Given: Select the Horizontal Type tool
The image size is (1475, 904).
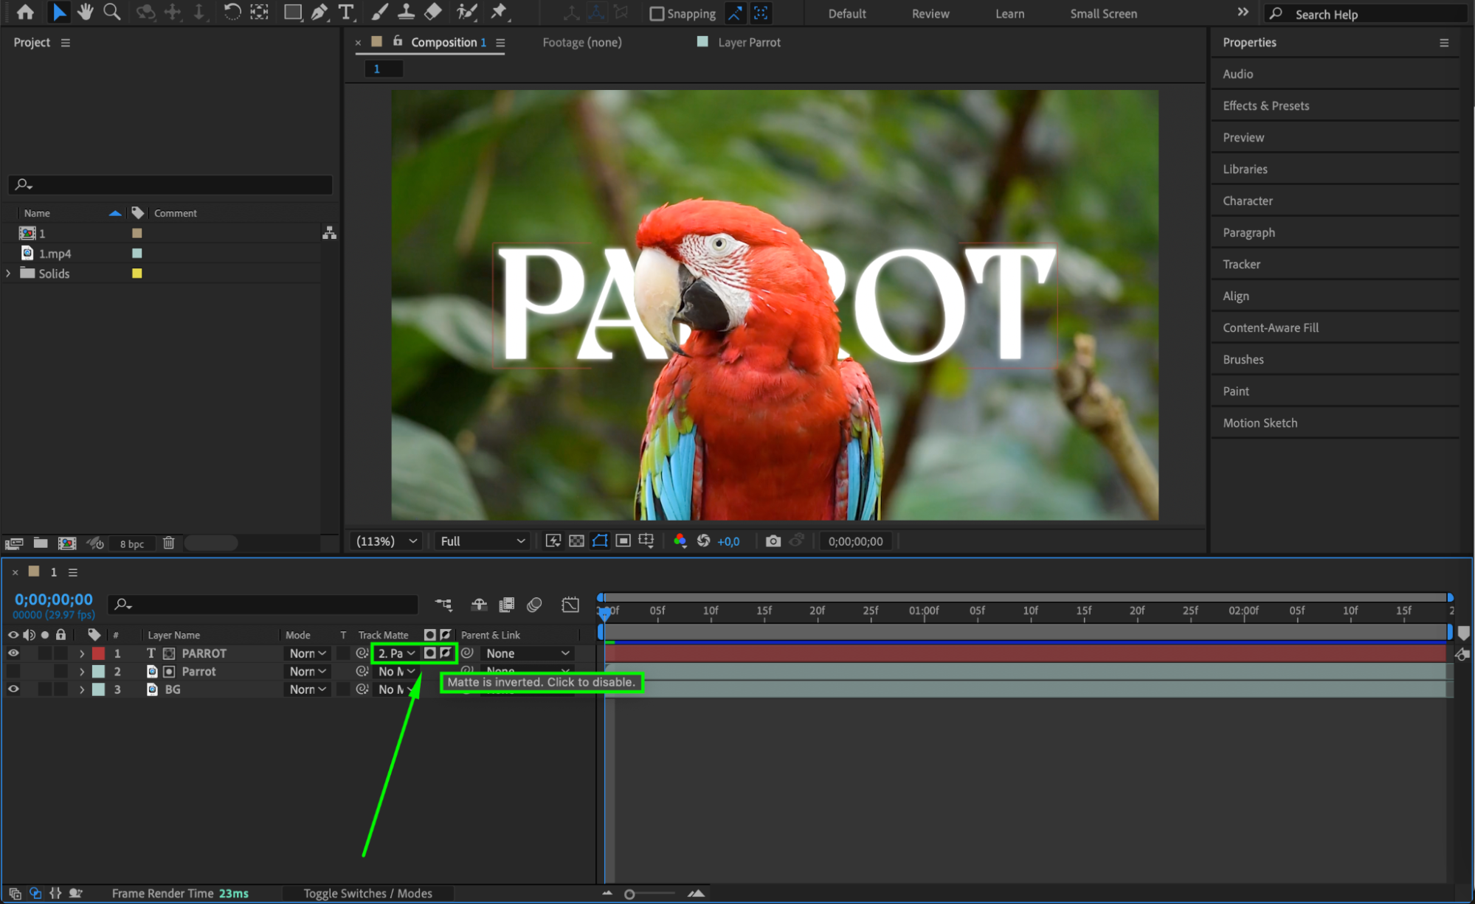Looking at the screenshot, I should (345, 13).
